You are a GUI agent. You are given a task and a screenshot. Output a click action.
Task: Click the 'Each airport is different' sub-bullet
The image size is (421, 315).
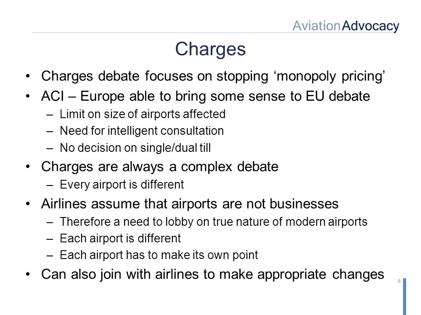coord(120,238)
